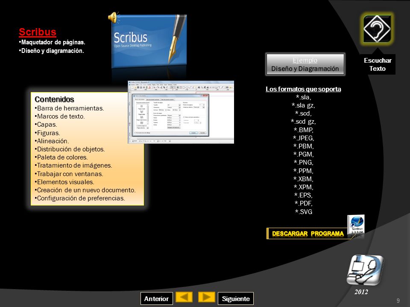Select the *.PGM format entry
Screen dimensions: 410x307
point(303,154)
